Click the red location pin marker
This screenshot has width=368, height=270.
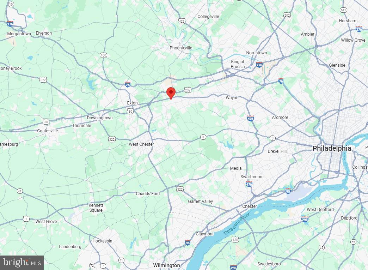point(171,93)
